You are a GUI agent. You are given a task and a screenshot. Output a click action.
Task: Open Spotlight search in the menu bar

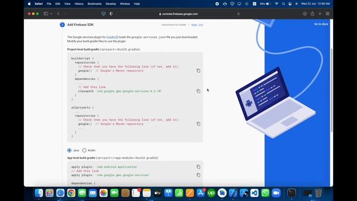coord(283,4)
